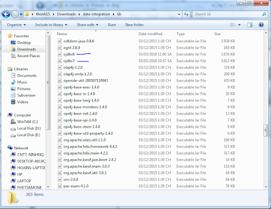The image size is (271, 209).
Task: Click the pax-exam-4.1.0 jar file icon
Action: point(60,186)
